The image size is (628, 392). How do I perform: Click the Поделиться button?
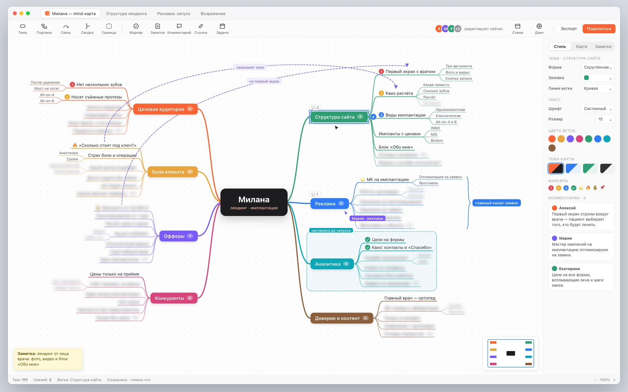tap(599, 29)
